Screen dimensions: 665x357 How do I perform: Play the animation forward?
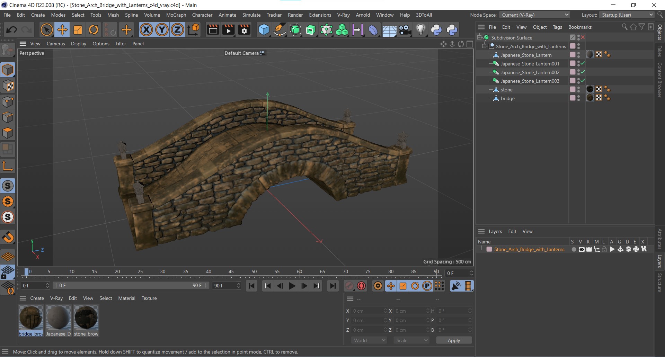coord(292,286)
